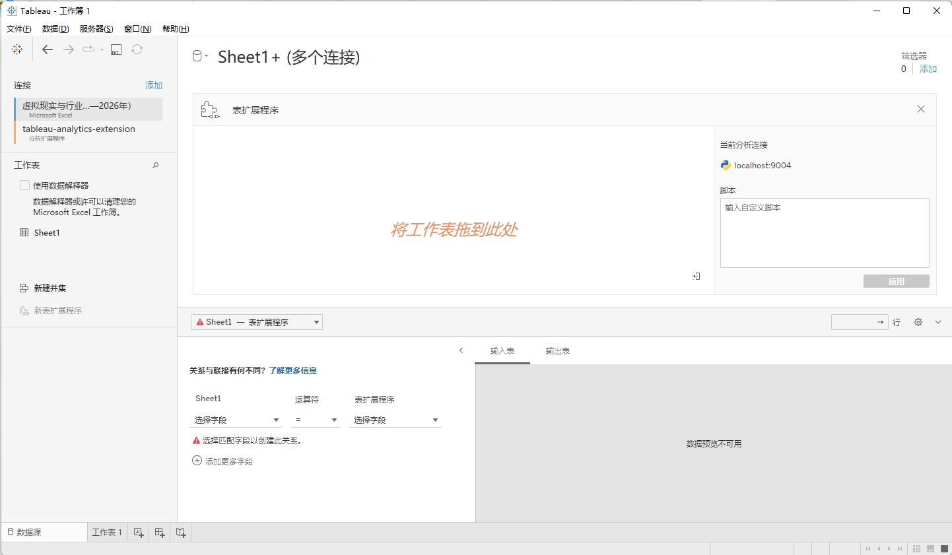952x555 pixels.
Task: Search worksheets with the magnifier icon
Action: click(x=156, y=165)
